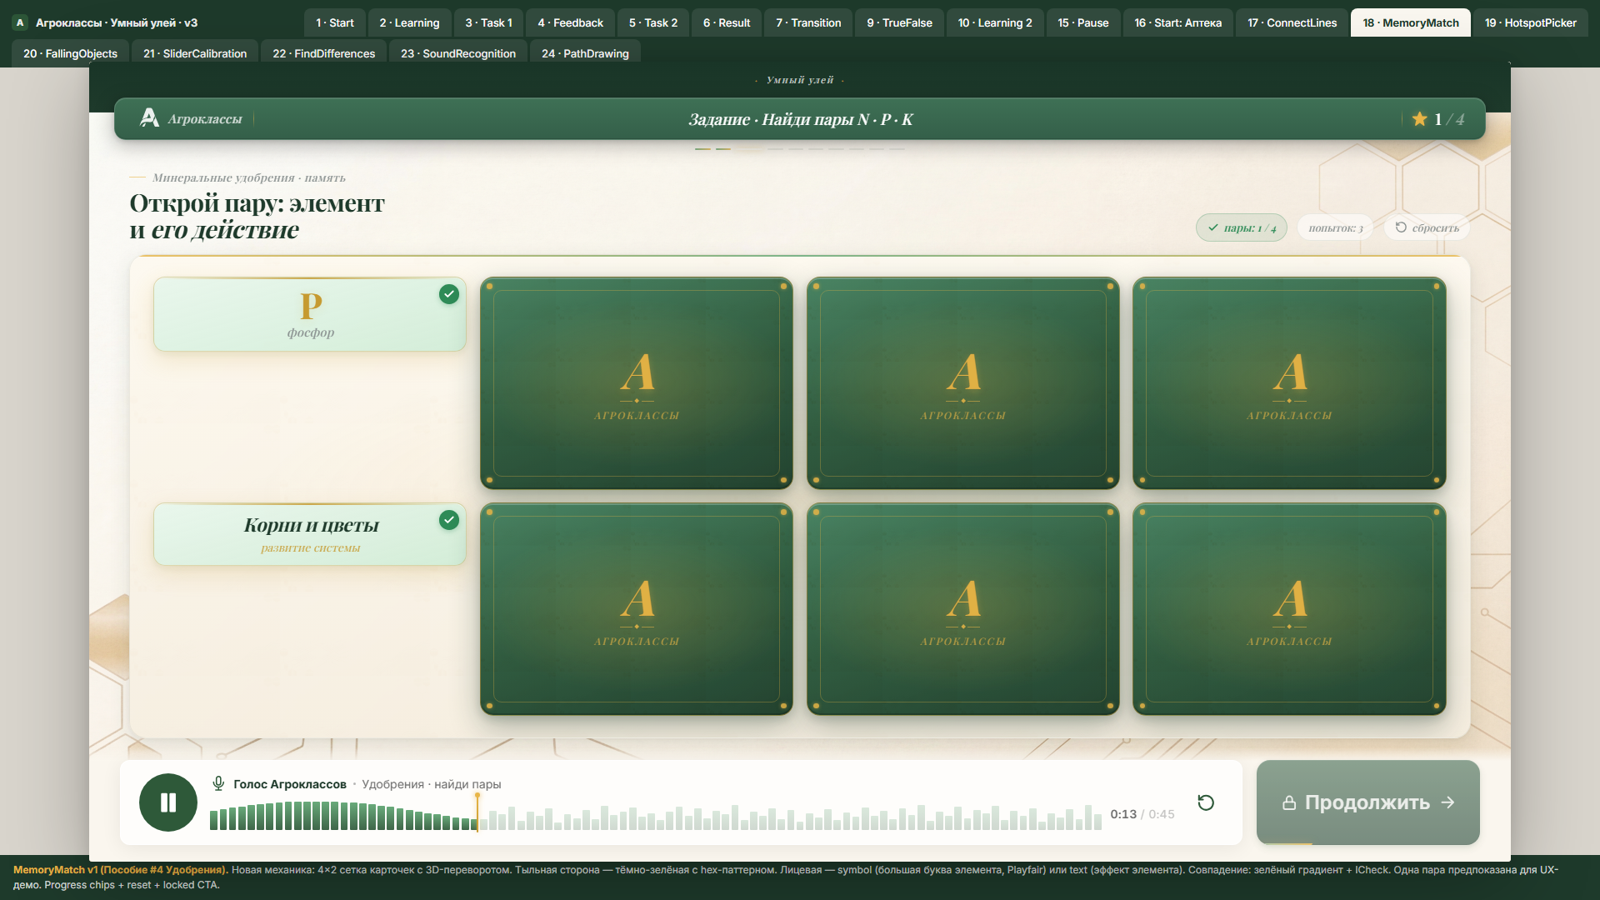The width and height of the screenshot is (1600, 900).
Task: Click the audio replay icon
Action: click(1206, 802)
